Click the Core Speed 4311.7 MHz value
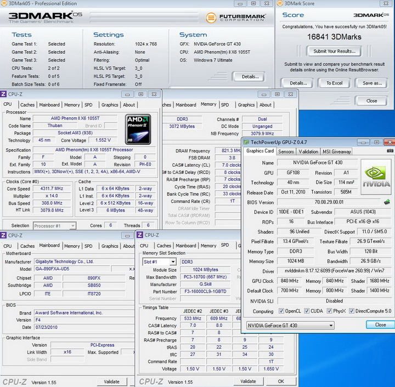Viewport: 395px width, 387px height. tap(52, 189)
